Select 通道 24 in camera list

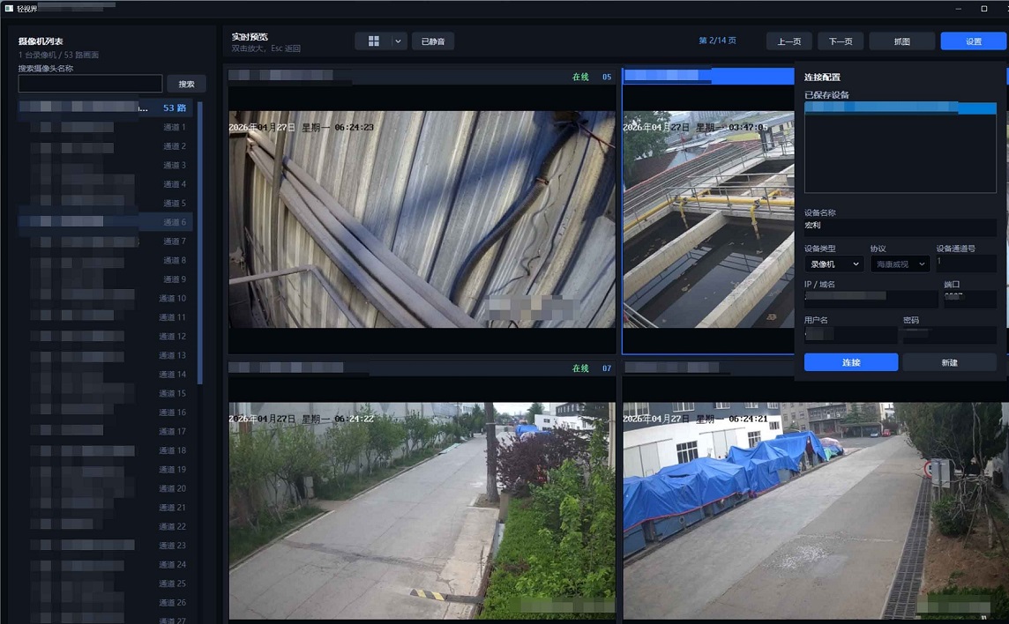pyautogui.click(x=106, y=564)
